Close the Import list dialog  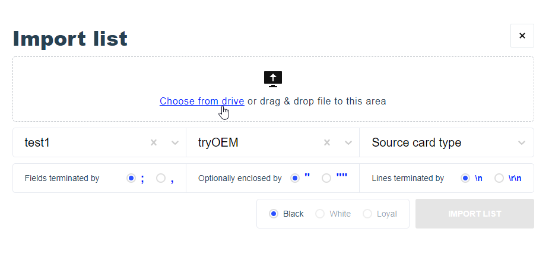(x=522, y=36)
